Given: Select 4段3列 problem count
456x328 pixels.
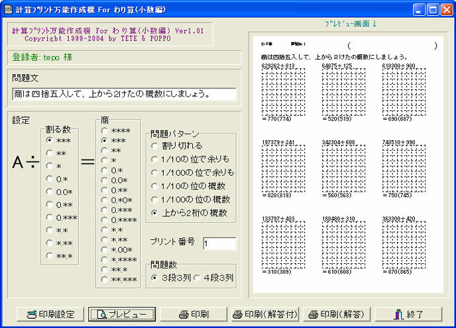Looking at the screenshot, I should click(213, 278).
